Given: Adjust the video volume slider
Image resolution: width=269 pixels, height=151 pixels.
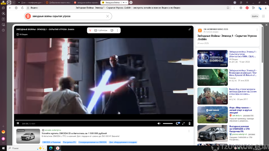Looking at the screenshot, I should (168, 123).
